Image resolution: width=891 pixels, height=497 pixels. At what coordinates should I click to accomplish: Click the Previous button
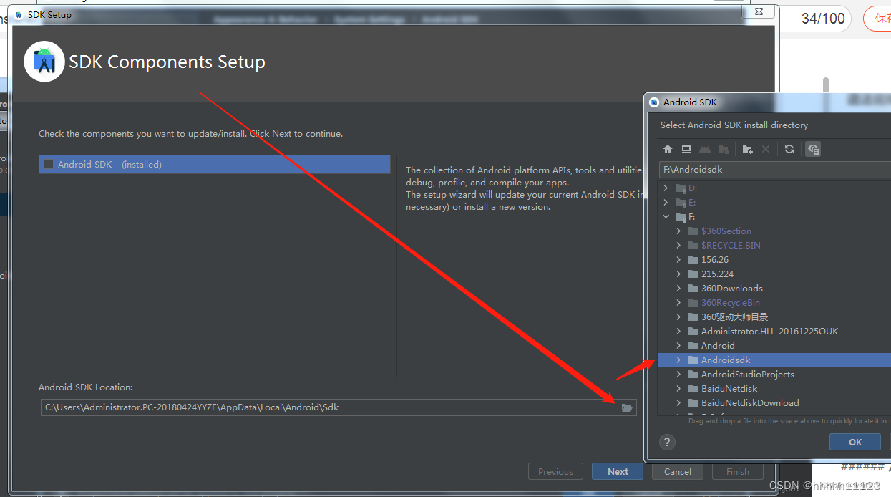click(x=555, y=471)
